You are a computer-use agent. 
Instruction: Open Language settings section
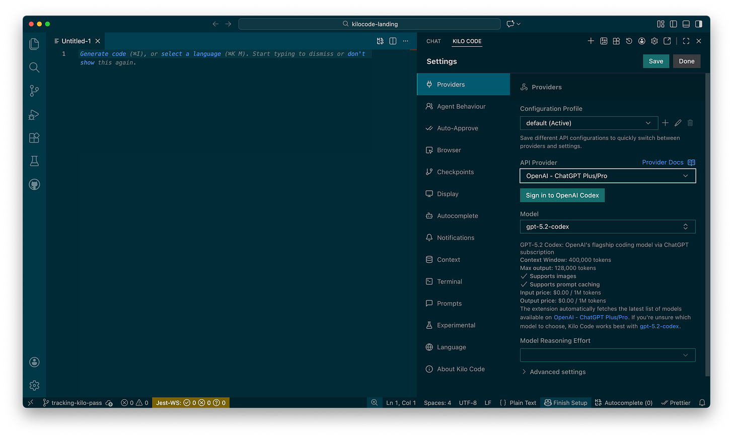463,347
